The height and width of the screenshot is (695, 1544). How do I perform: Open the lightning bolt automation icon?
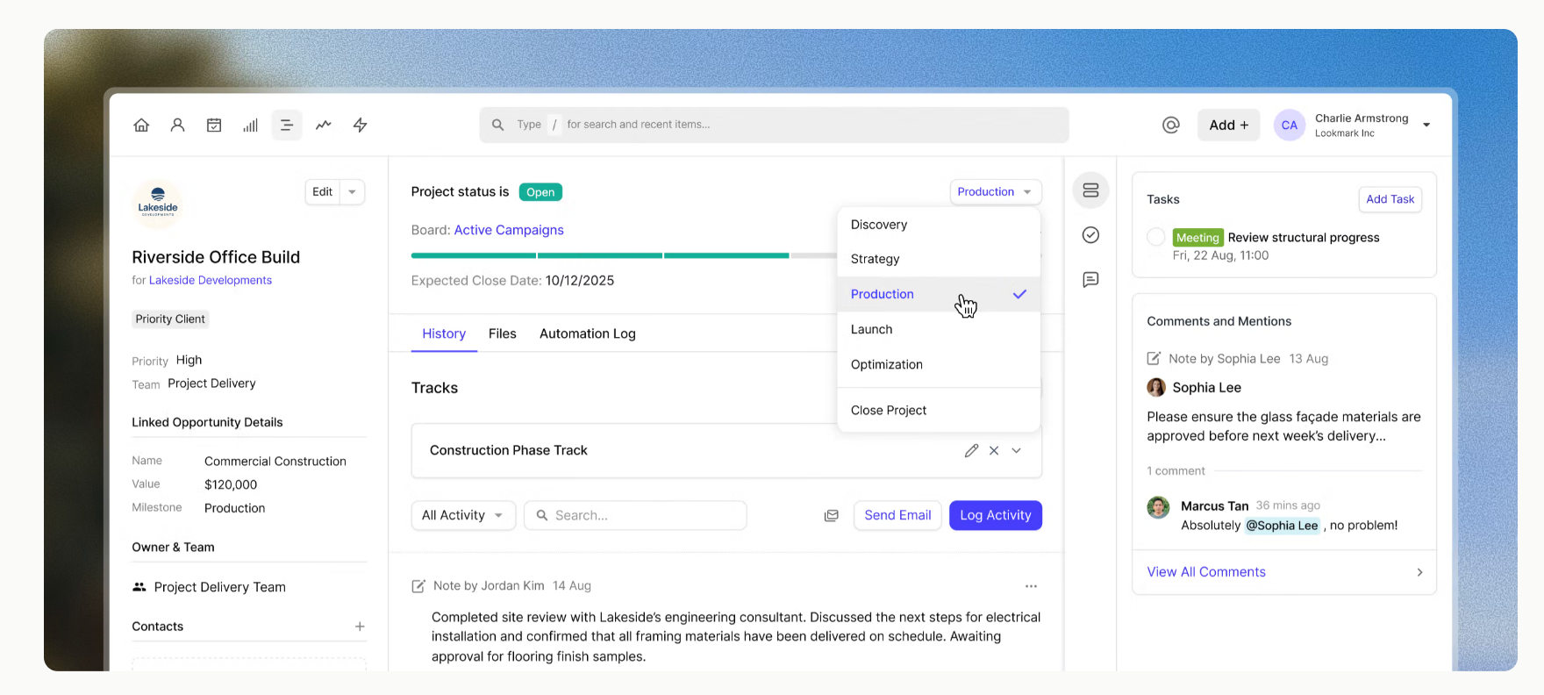pyautogui.click(x=360, y=125)
